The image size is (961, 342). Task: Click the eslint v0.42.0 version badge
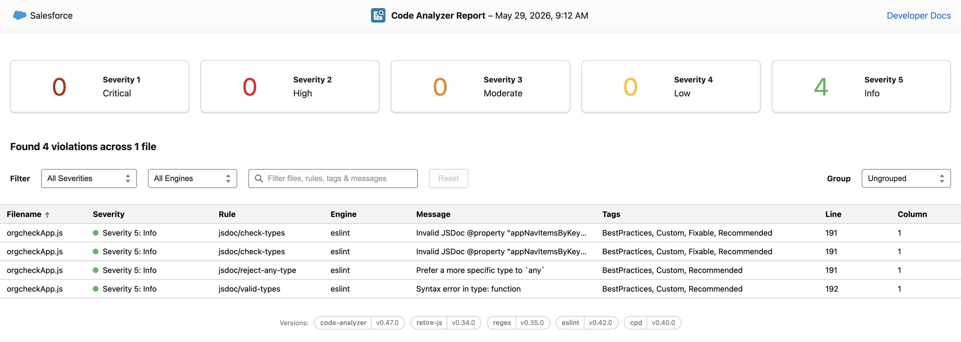587,323
